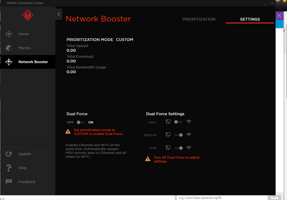Toggle the LOW priority network switch

point(178,148)
